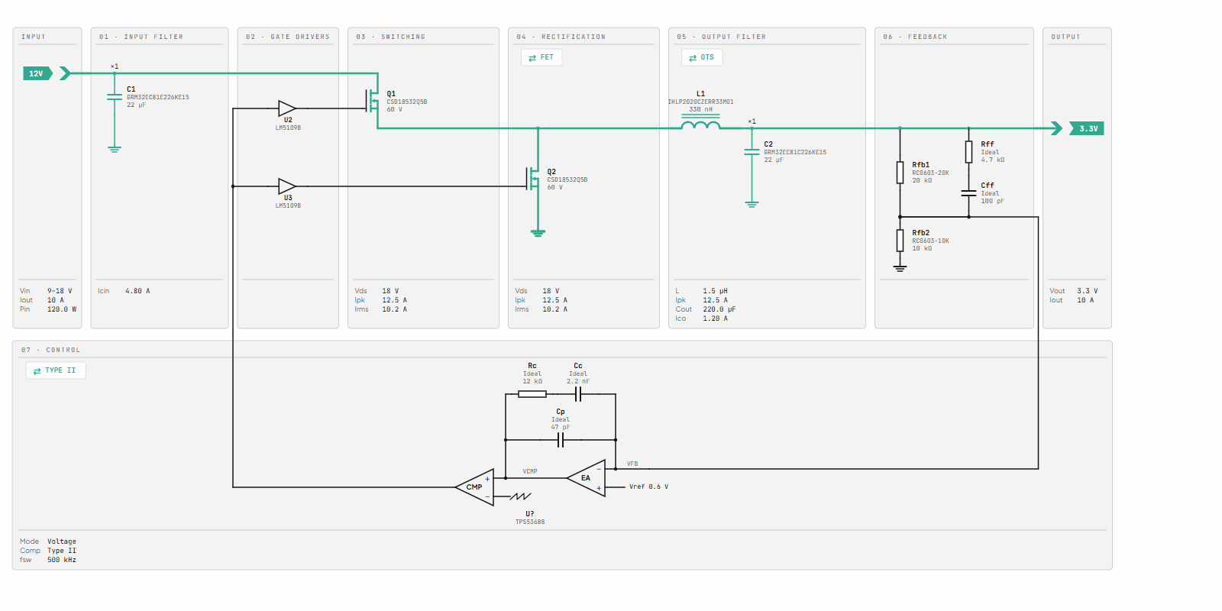The height and width of the screenshot is (611, 1222).
Task: Select the ground symbol under Q2
Action: pos(538,233)
